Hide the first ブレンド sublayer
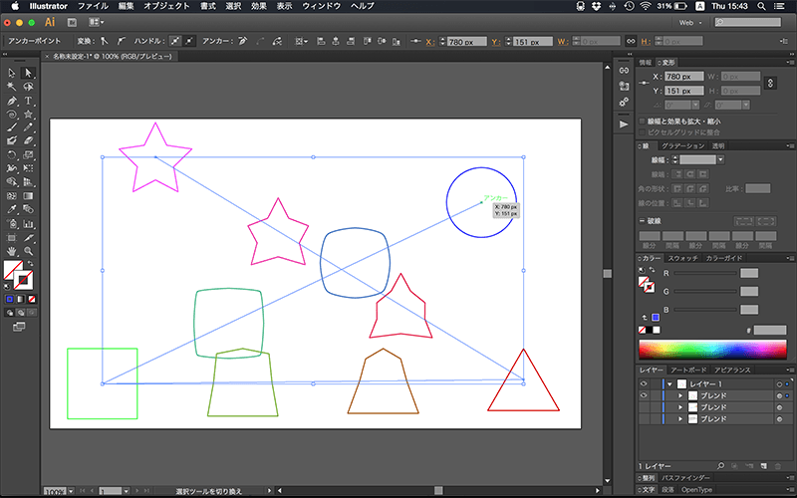The height and width of the screenshot is (498, 797). (644, 395)
